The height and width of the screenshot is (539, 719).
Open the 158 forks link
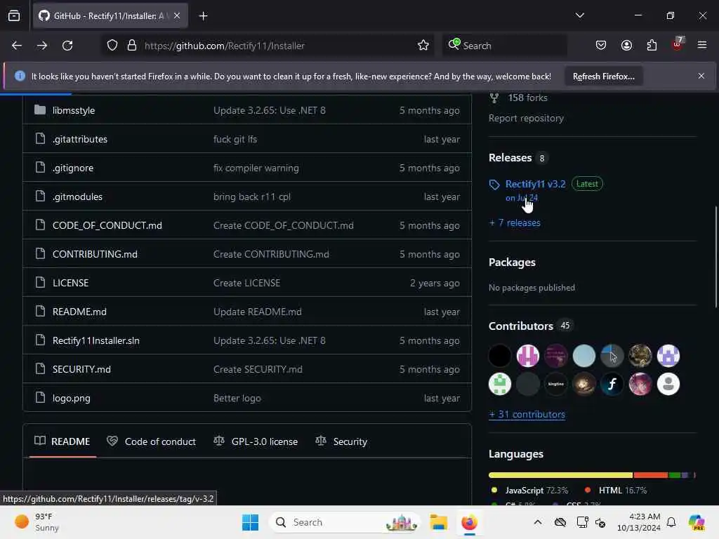519,98
